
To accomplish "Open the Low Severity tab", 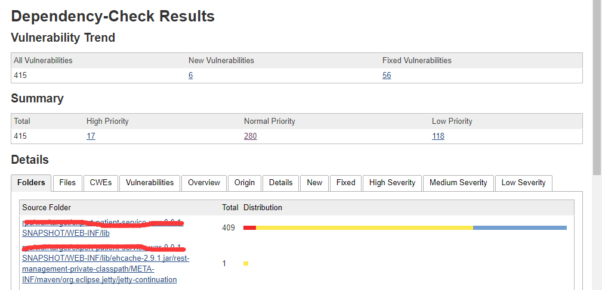I will [x=523, y=183].
